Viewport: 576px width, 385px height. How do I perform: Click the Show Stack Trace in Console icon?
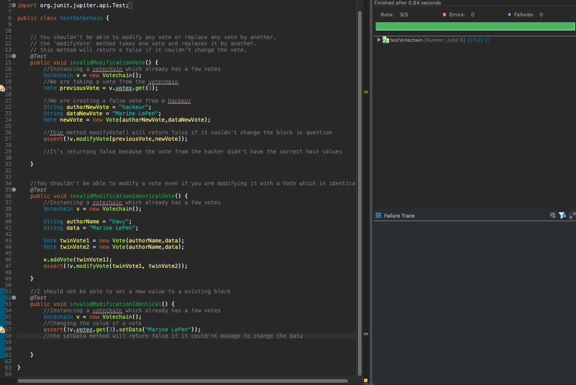(552, 216)
